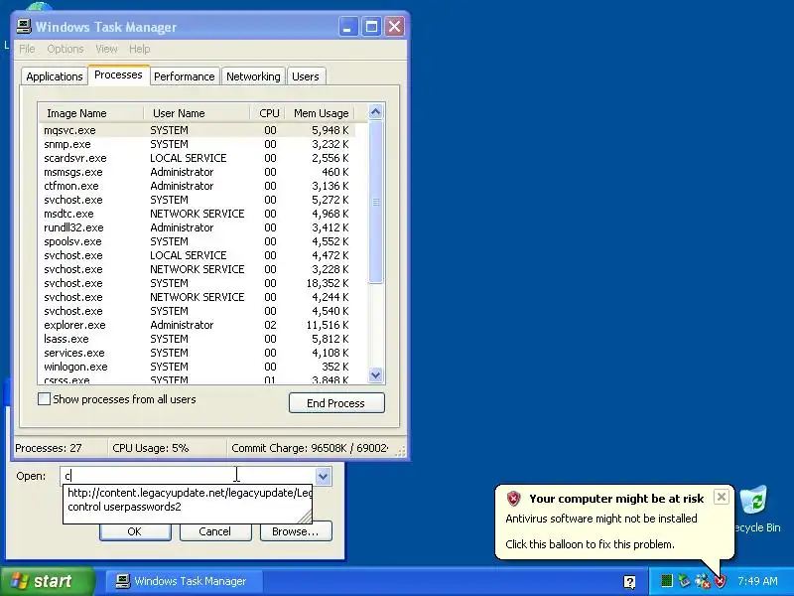The height and width of the screenshot is (596, 794).
Task: Click the red Security Center shield tray icon
Action: coord(720,581)
